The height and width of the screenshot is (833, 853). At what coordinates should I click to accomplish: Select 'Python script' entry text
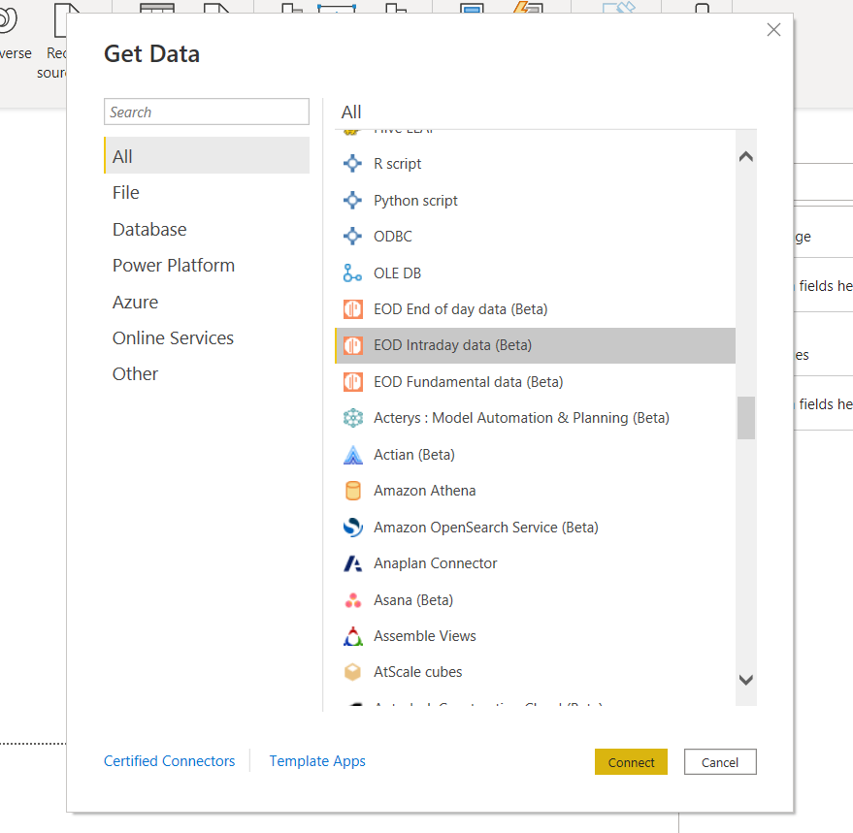[x=415, y=201]
